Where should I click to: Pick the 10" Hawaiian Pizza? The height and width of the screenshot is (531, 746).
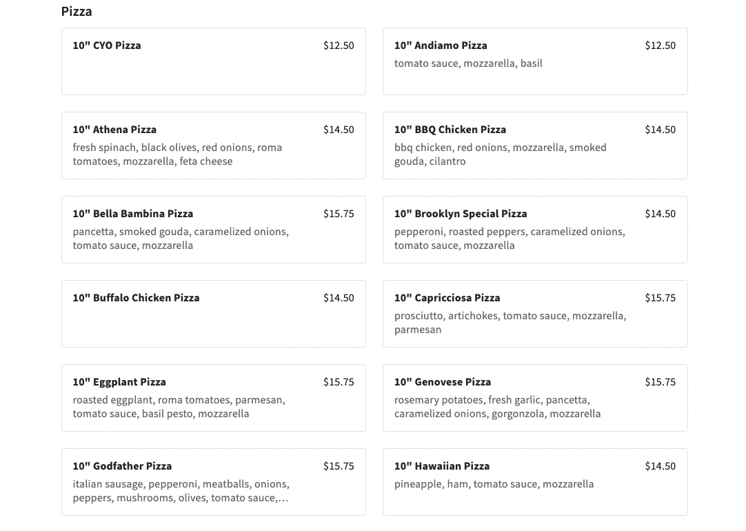tap(442, 466)
